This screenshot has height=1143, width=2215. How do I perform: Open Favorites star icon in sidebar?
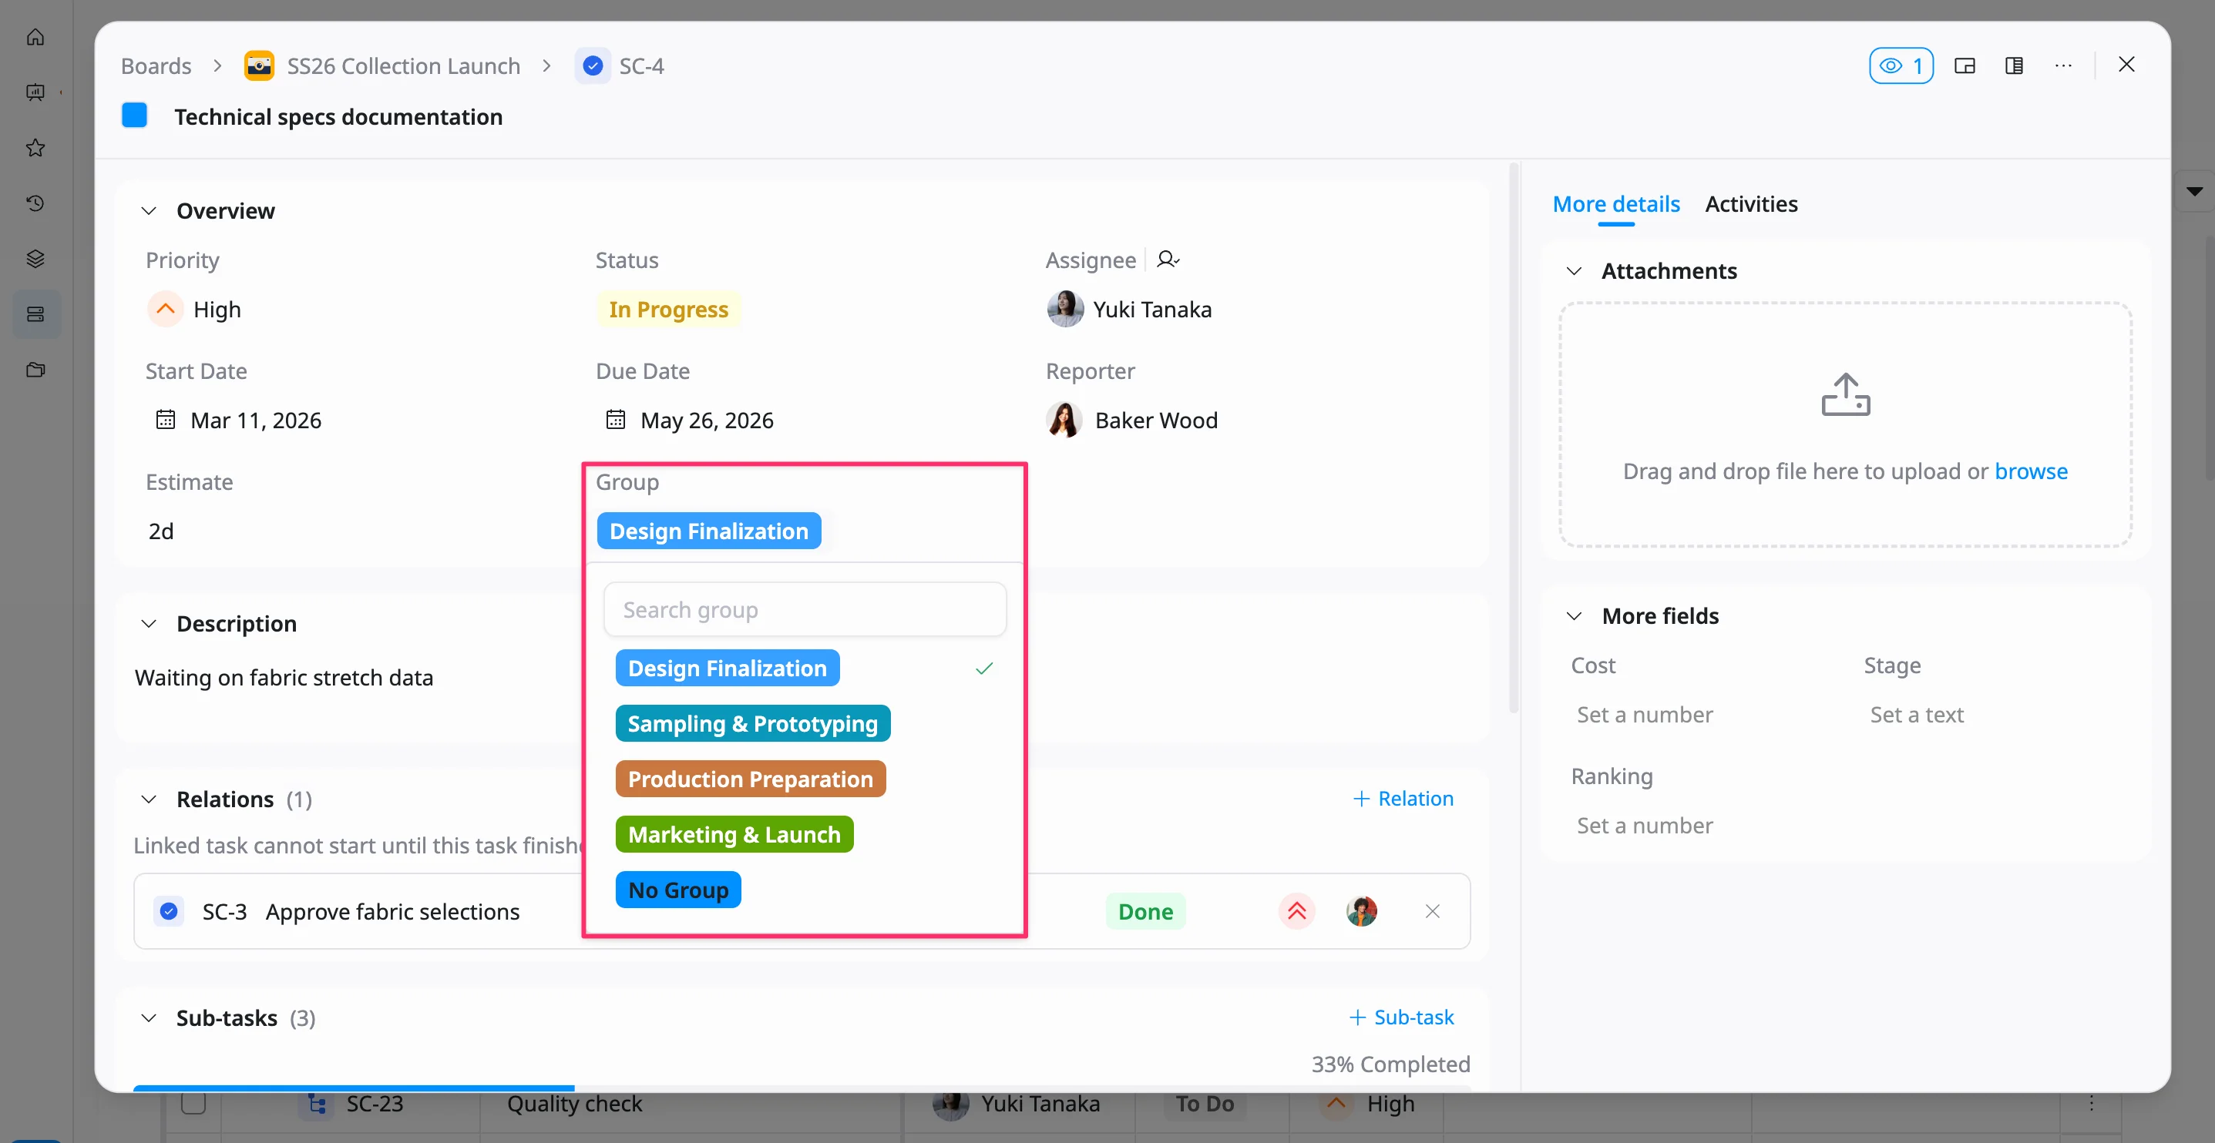(35, 148)
